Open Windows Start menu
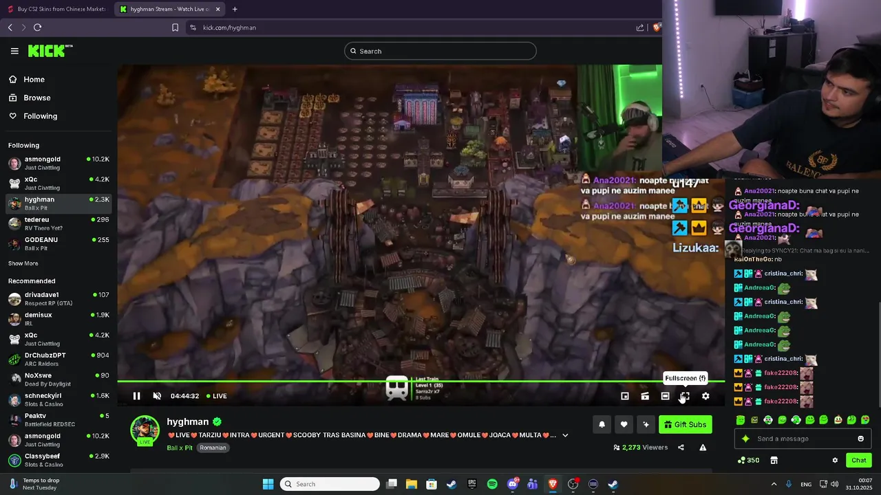This screenshot has width=881, height=495. [x=268, y=484]
